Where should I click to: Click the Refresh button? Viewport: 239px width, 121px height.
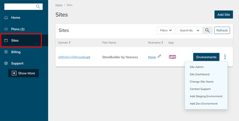pos(222,30)
